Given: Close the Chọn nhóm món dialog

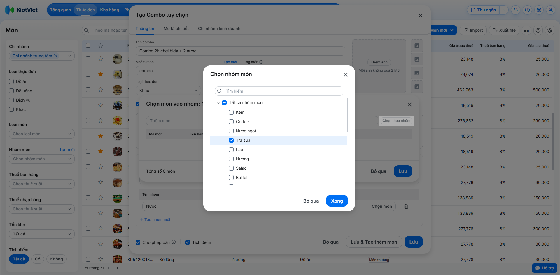Looking at the screenshot, I should coord(346,75).
